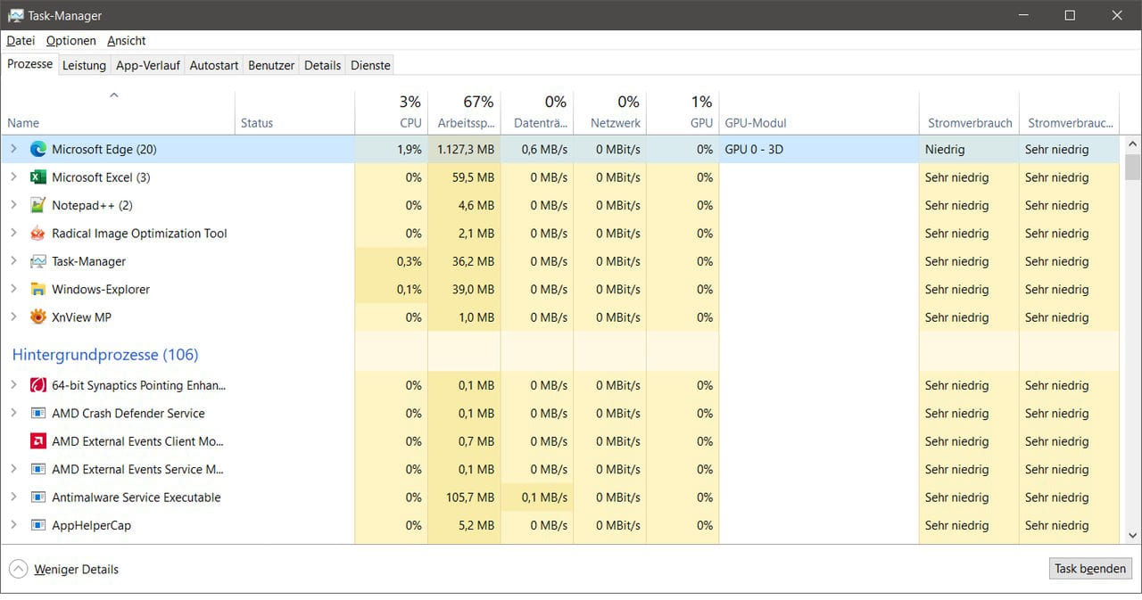Image resolution: width=1142 pixels, height=600 pixels.
Task: Switch to the App-Verlauf tab
Action: pos(148,65)
